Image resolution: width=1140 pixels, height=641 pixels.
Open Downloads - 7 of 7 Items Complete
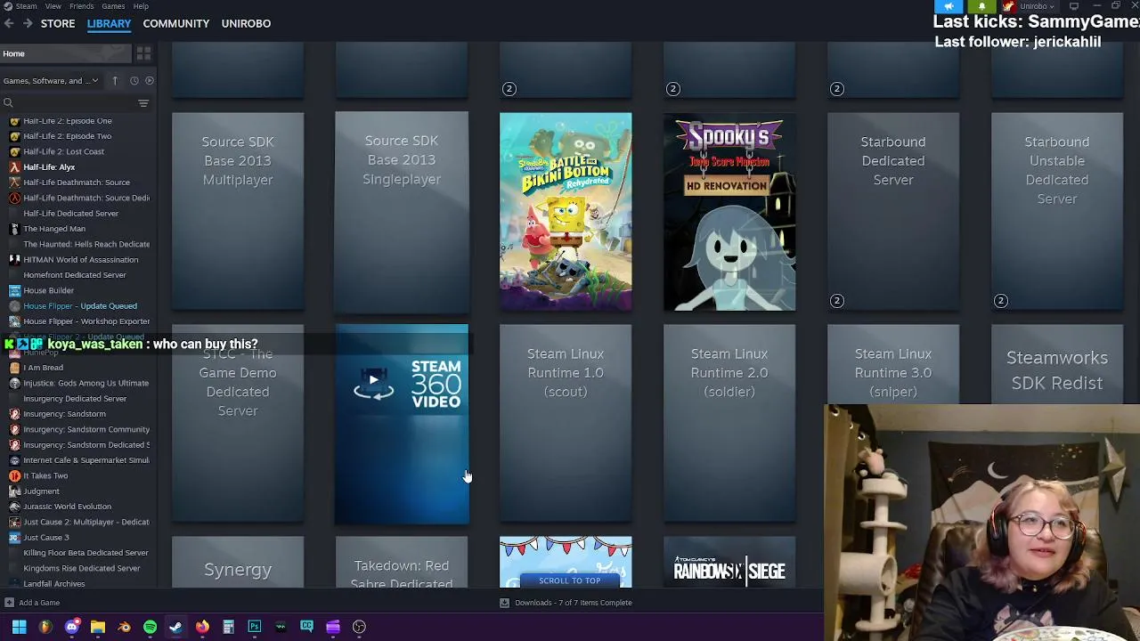click(x=574, y=603)
